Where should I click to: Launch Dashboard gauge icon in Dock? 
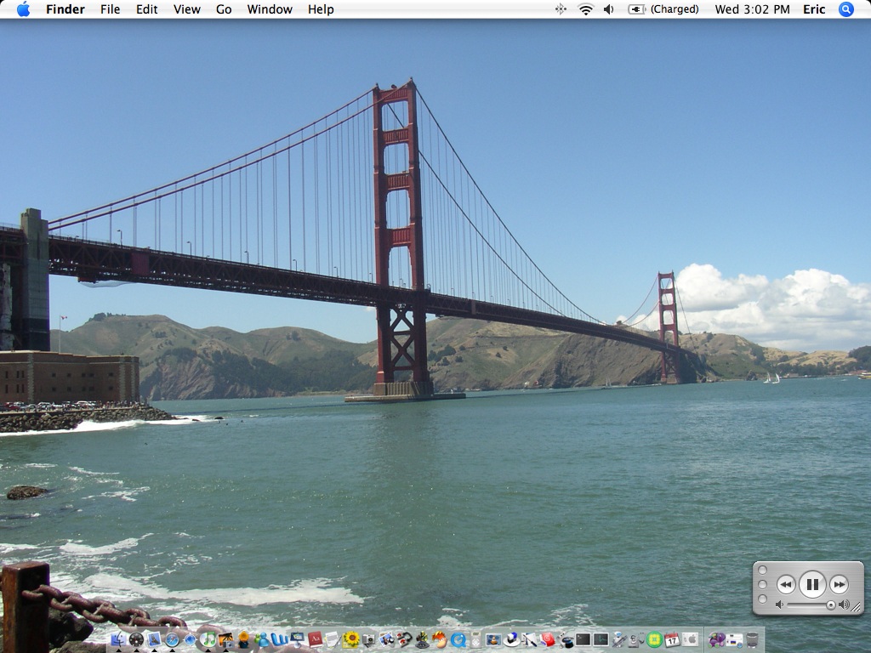pyautogui.click(x=136, y=639)
